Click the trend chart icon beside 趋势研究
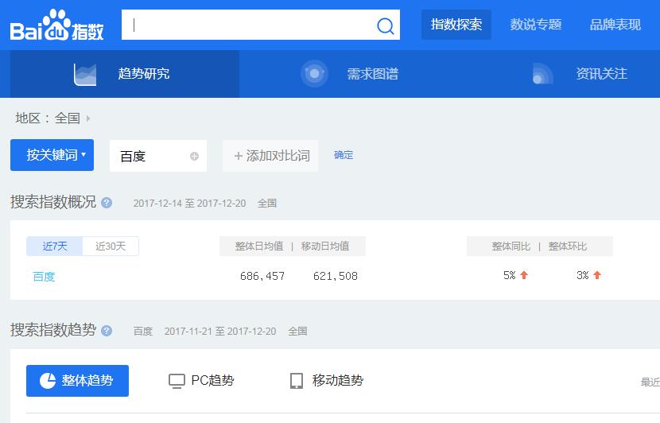 (84, 75)
